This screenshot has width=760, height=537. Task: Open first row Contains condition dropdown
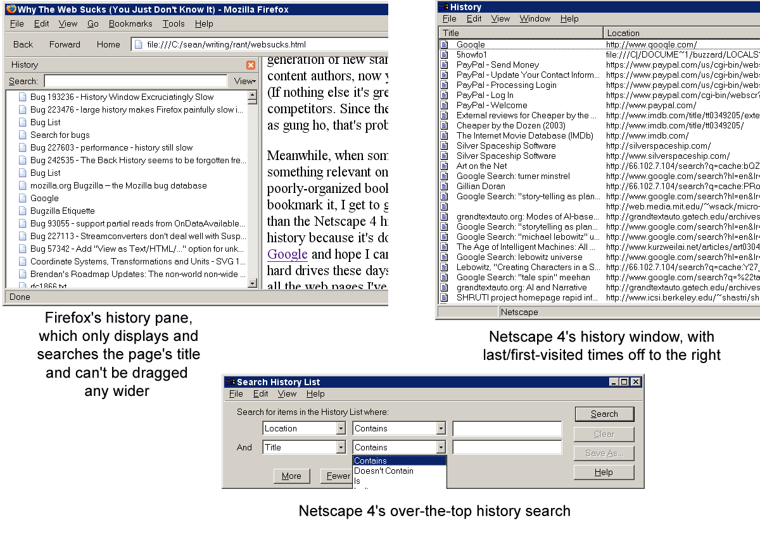(441, 428)
